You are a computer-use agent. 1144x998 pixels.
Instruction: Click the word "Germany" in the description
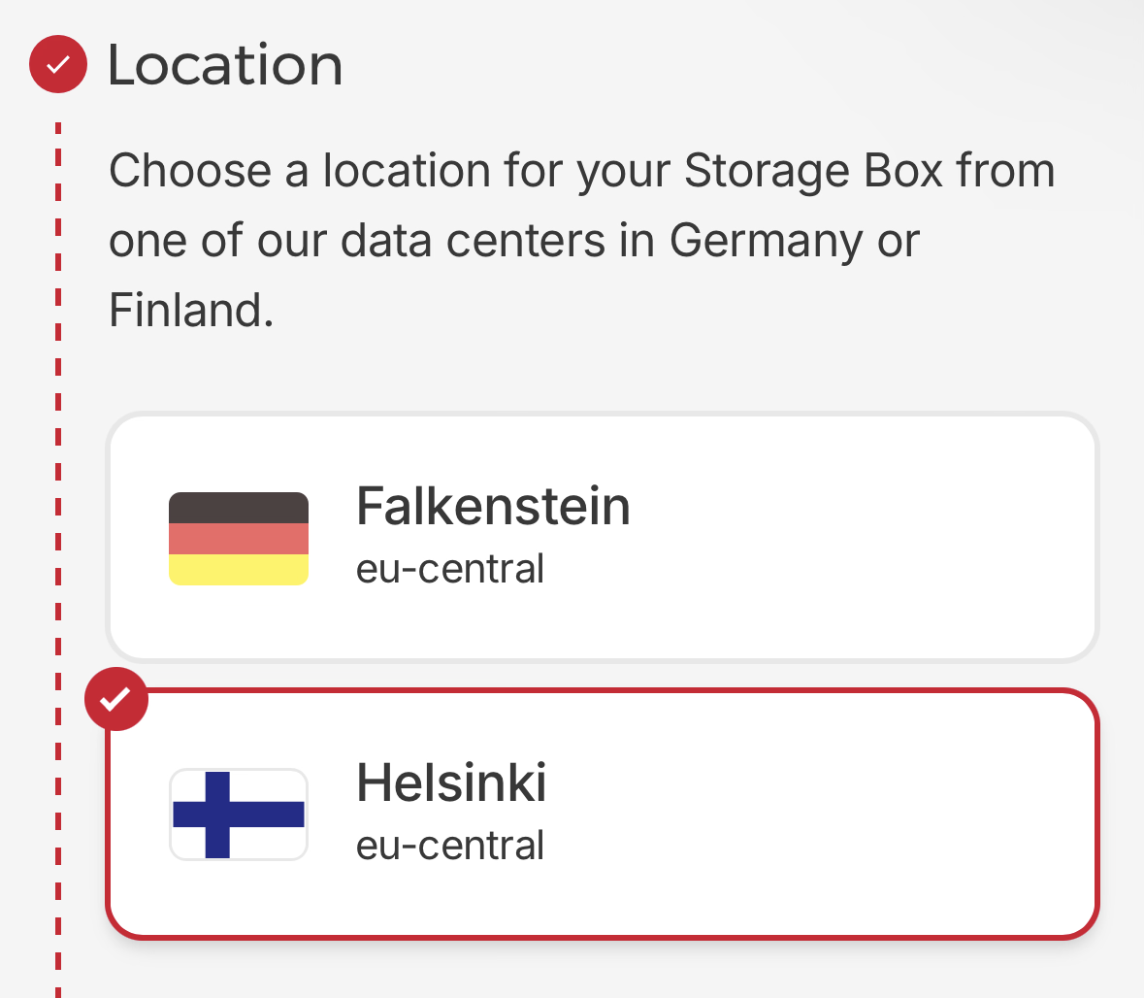766,241
